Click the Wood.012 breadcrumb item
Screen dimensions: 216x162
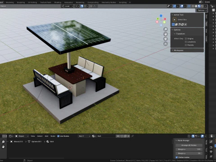[17, 141]
